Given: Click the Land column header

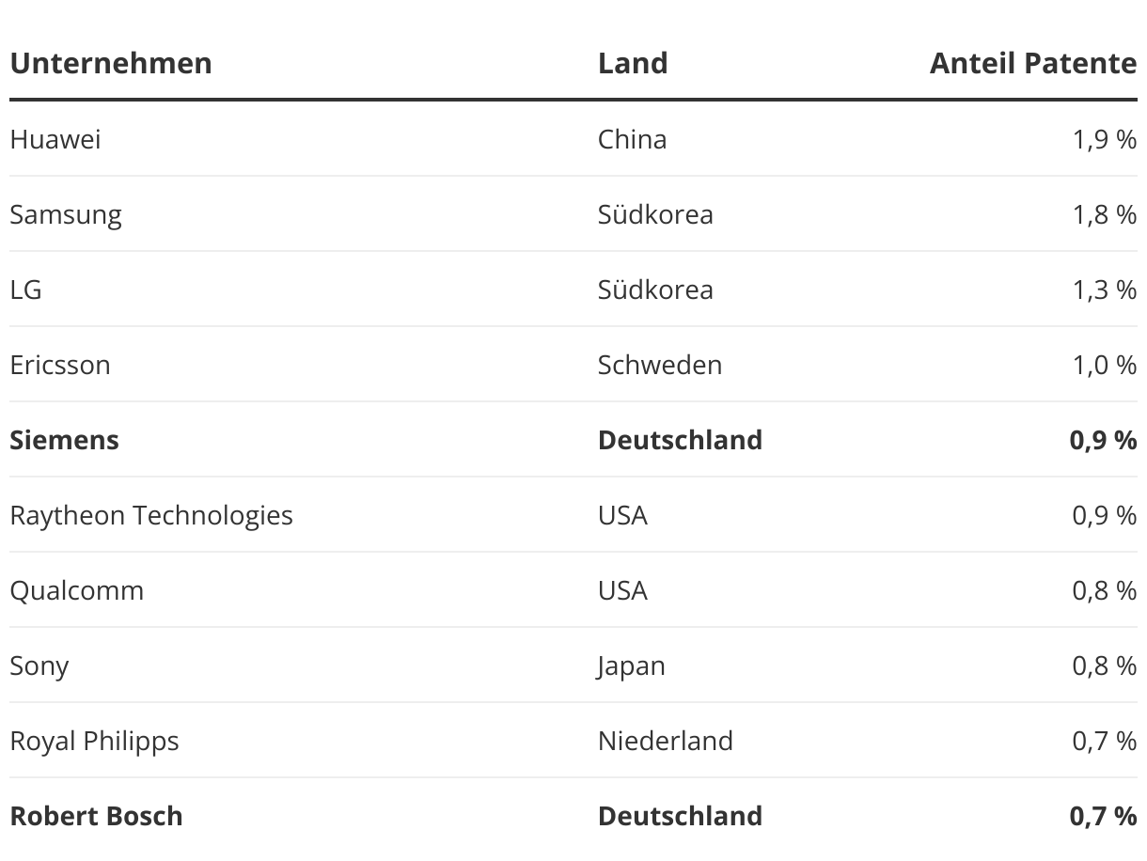Looking at the screenshot, I should [x=633, y=63].
